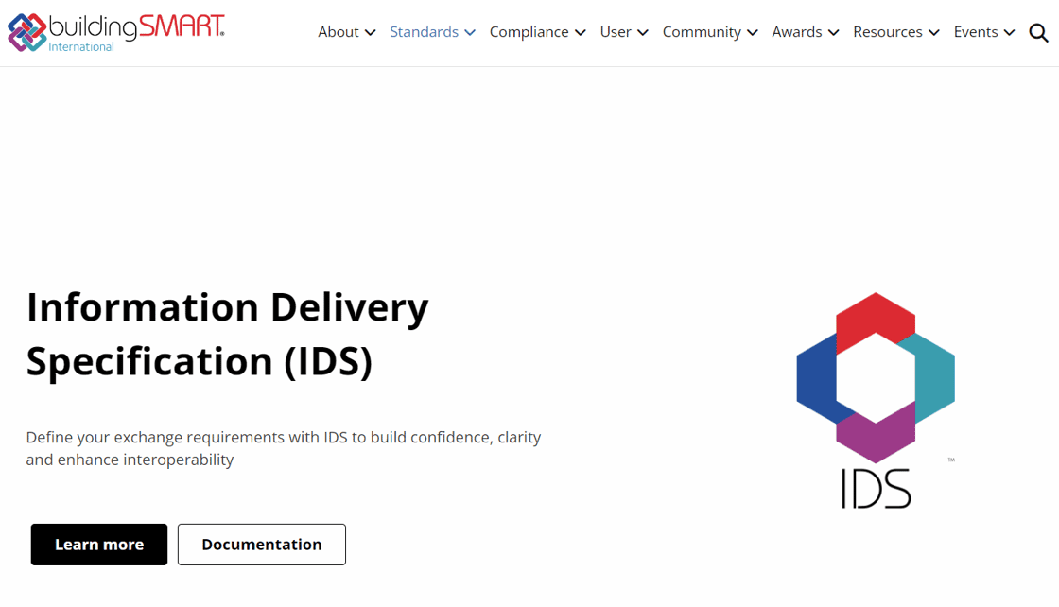The width and height of the screenshot is (1059, 607).
Task: Click the 'Define your exchange requirements' description text
Action: tap(284, 448)
